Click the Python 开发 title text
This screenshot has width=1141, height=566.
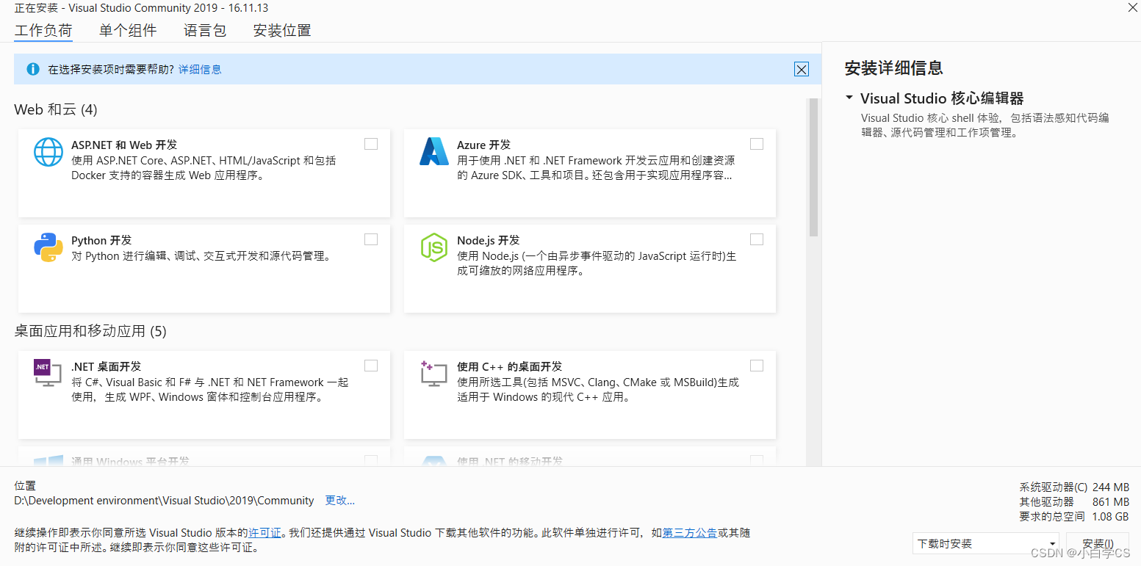pyautogui.click(x=101, y=241)
